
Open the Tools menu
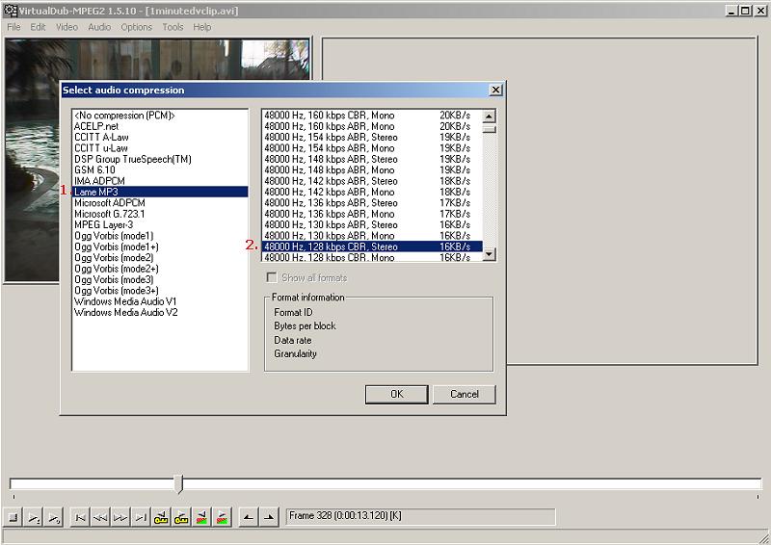[173, 27]
